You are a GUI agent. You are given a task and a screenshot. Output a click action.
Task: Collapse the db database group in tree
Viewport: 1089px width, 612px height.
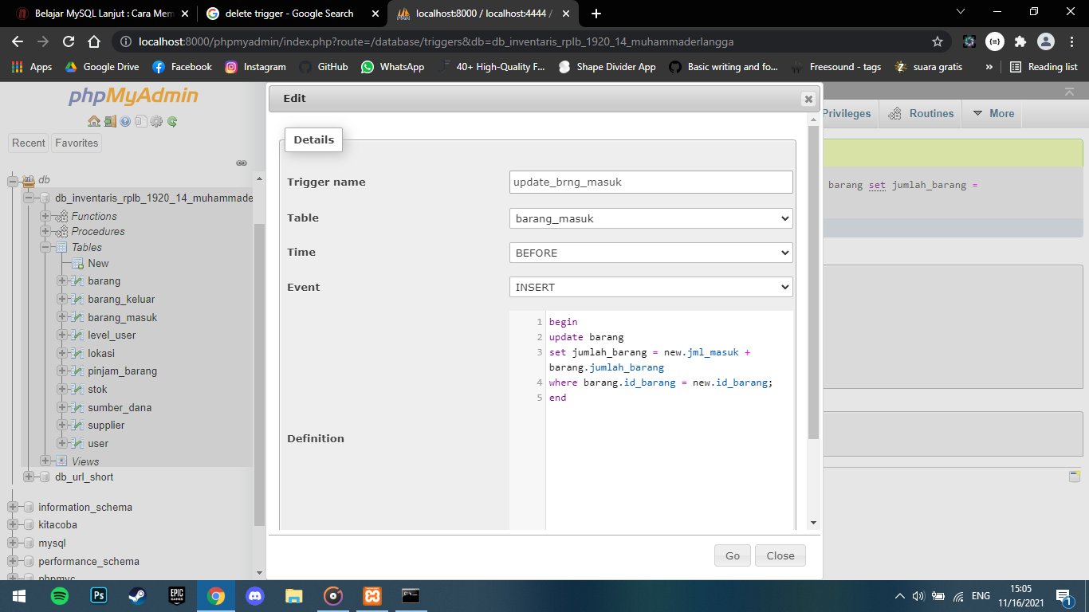tap(13, 180)
